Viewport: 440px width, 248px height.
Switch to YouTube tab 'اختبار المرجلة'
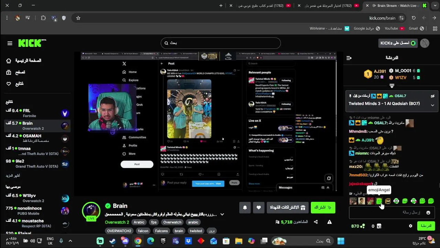pyautogui.click(x=329, y=6)
